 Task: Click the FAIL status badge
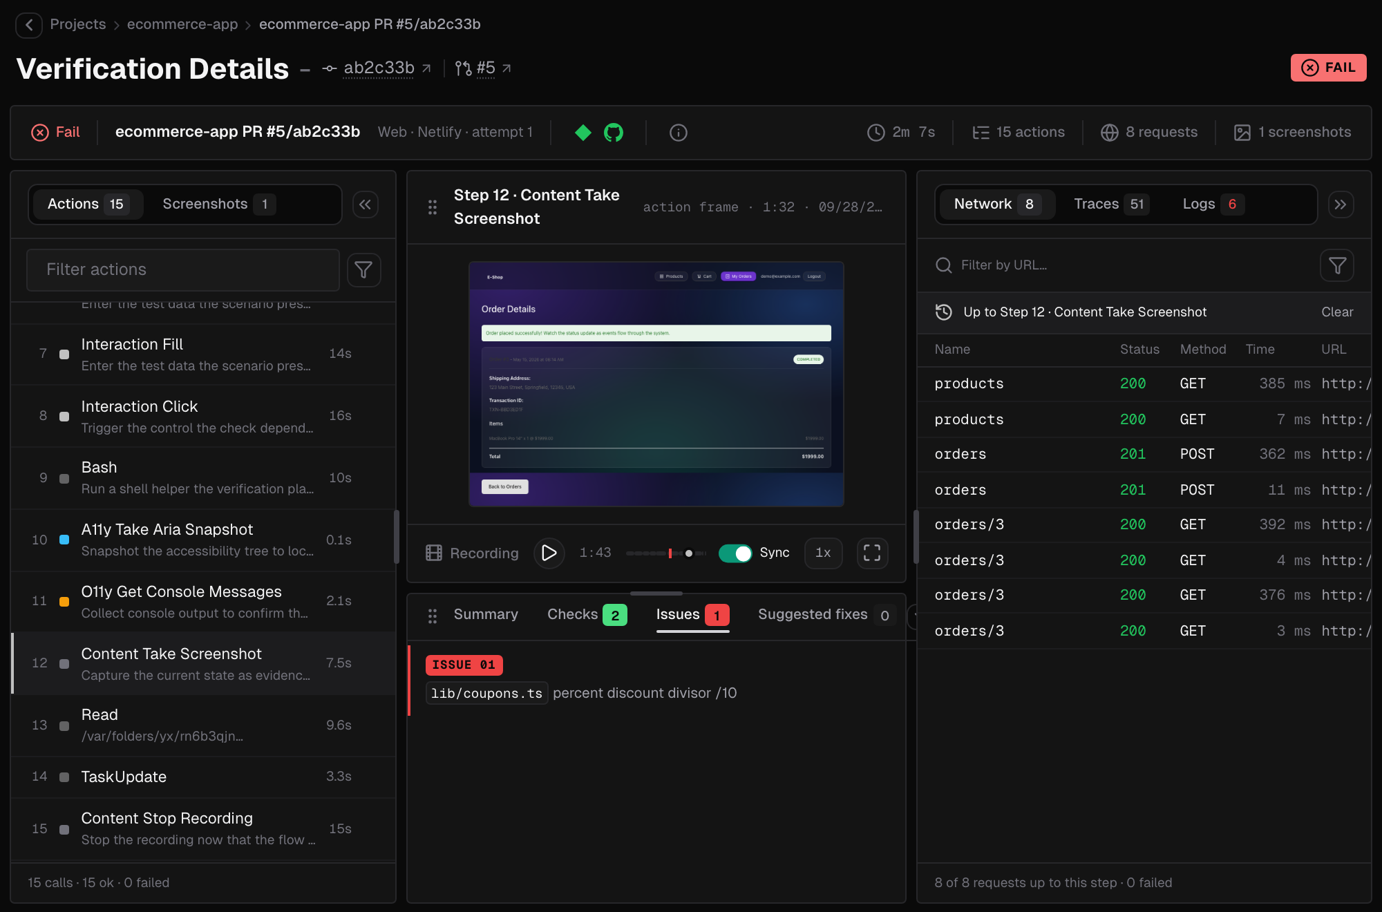click(x=1328, y=68)
